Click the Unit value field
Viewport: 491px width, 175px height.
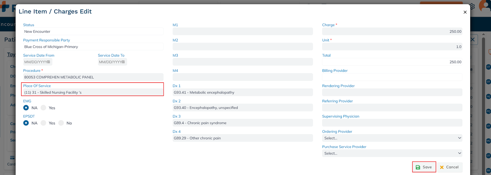coord(392,47)
